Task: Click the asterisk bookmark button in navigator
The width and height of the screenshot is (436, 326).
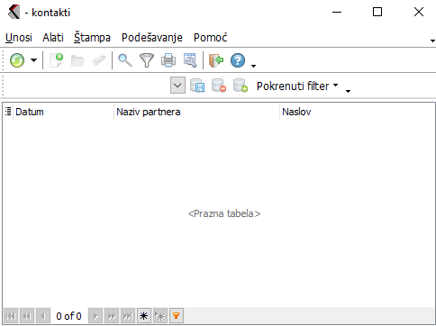Action: point(144,316)
